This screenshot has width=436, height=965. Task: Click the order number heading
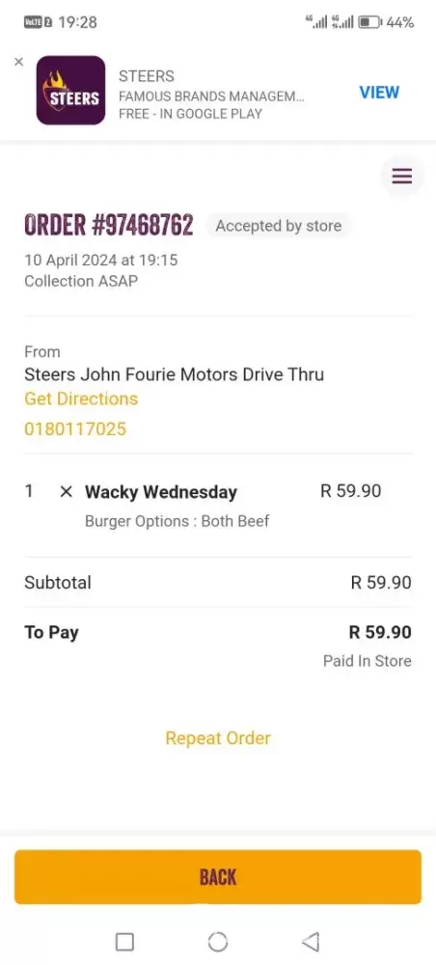(109, 225)
